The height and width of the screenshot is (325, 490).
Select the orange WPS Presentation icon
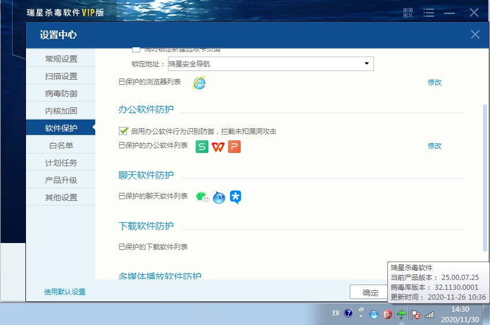pyautogui.click(x=234, y=147)
